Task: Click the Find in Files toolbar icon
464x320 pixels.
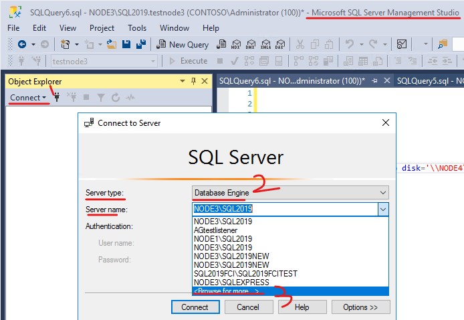Action: point(443,44)
